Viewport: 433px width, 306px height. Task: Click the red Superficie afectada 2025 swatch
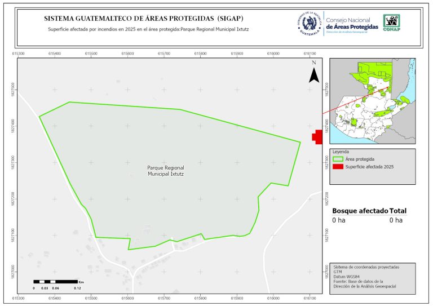pyautogui.click(x=338, y=167)
